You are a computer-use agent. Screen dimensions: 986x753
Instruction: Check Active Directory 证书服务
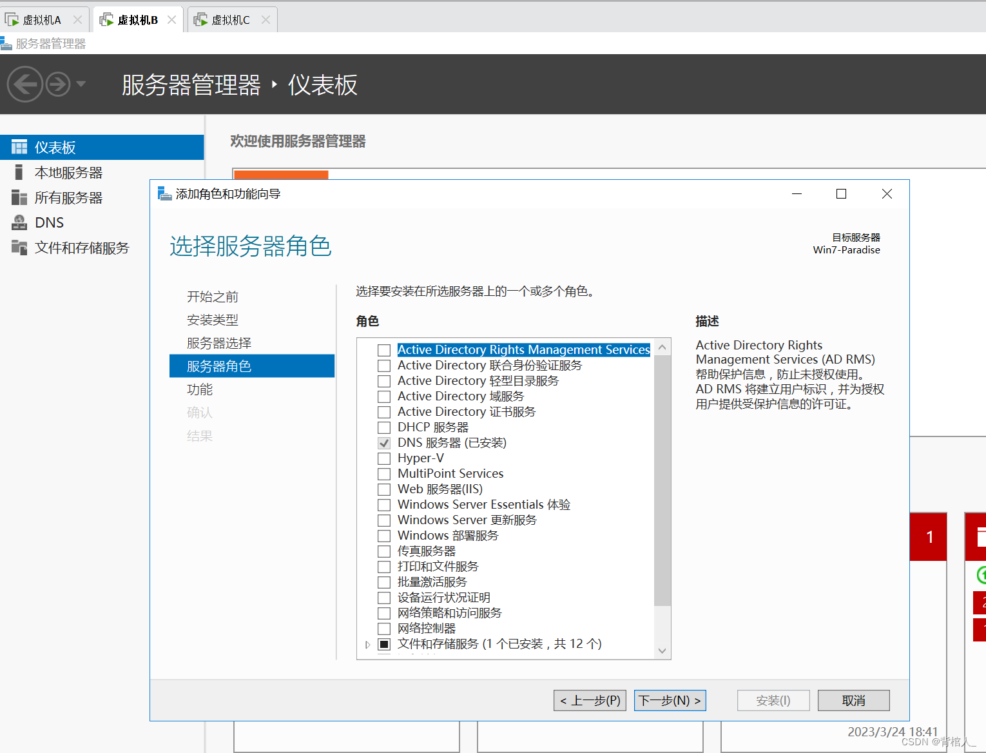pyautogui.click(x=384, y=412)
